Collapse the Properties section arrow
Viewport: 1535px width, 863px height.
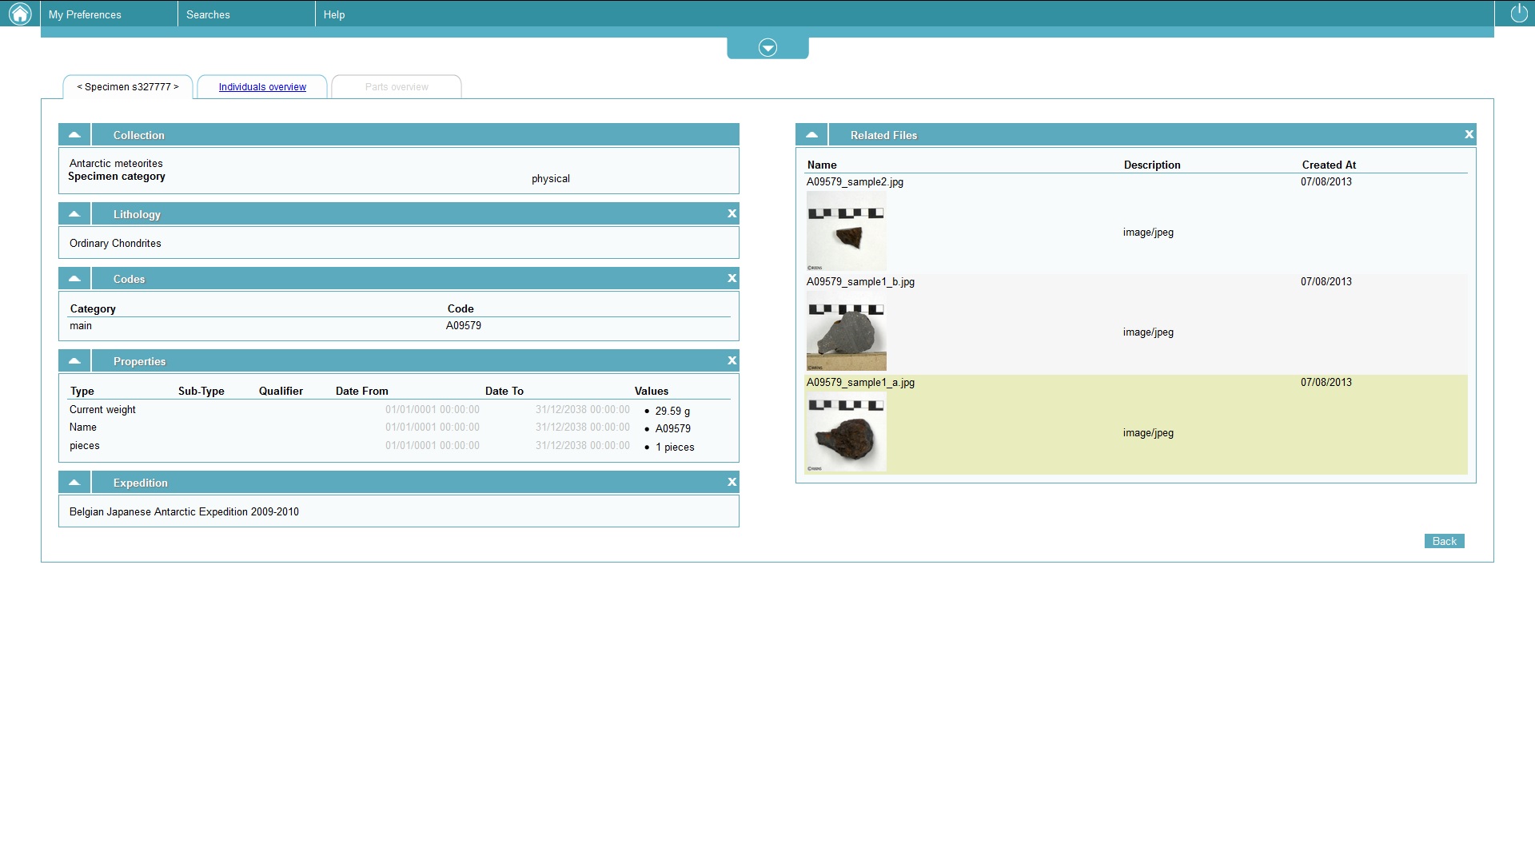[x=74, y=360]
